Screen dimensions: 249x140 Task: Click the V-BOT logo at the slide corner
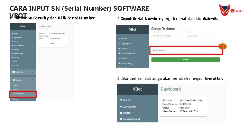click(x=231, y=10)
